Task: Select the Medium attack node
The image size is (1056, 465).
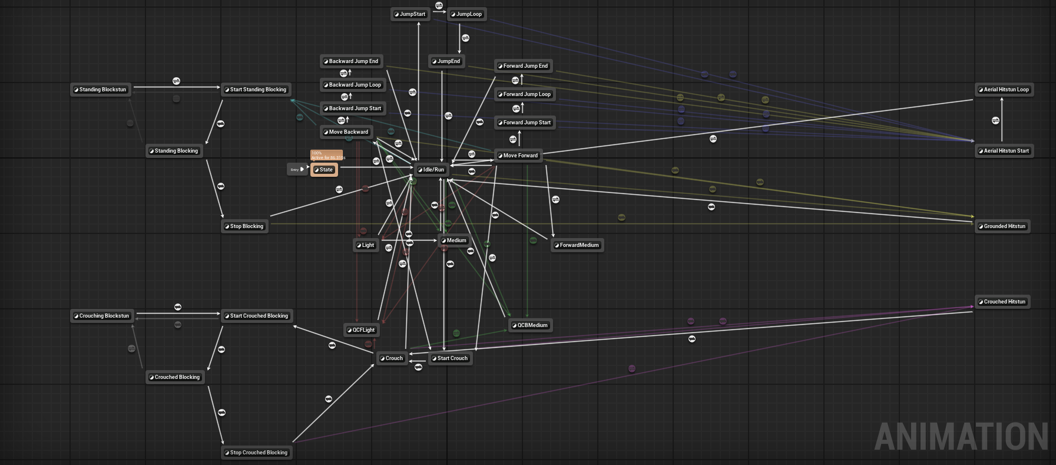Action: tap(453, 240)
